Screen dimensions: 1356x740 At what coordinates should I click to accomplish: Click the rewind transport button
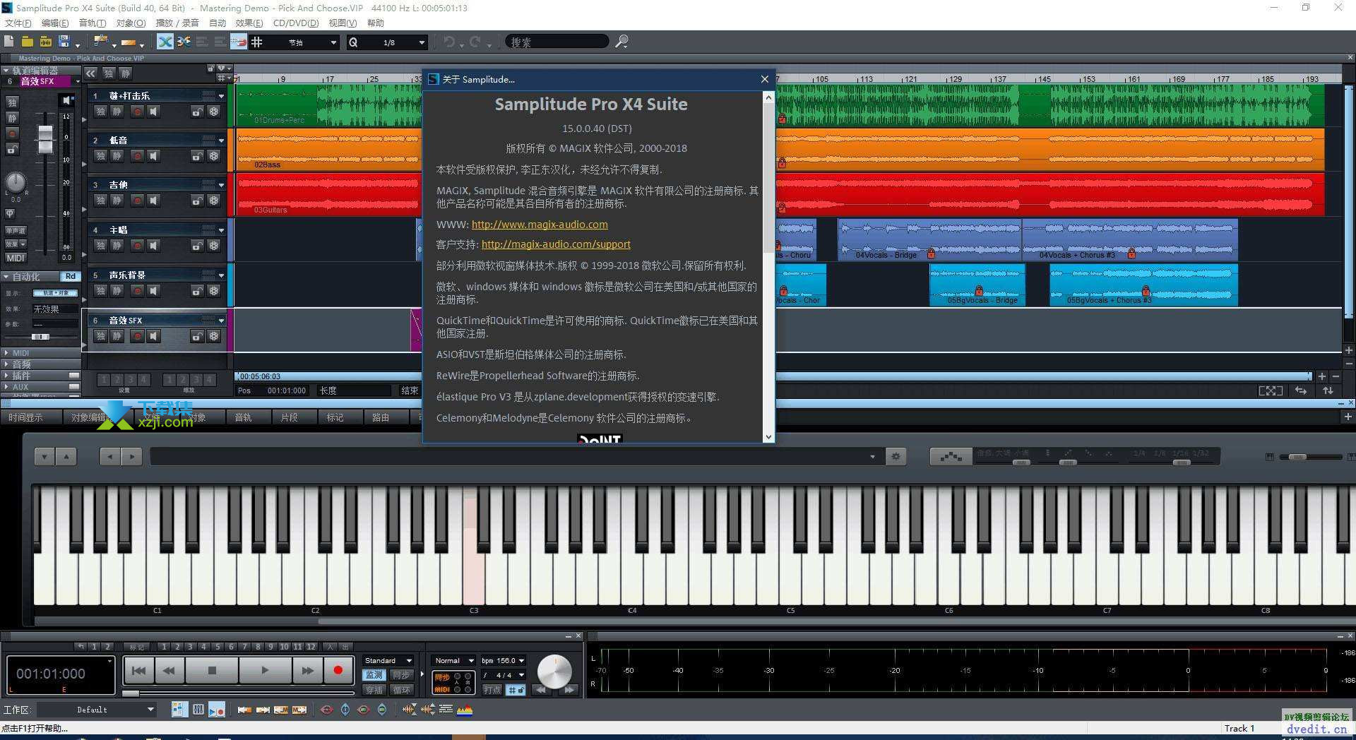pos(169,670)
